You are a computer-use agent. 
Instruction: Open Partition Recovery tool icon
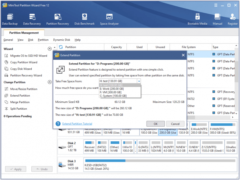58,19
